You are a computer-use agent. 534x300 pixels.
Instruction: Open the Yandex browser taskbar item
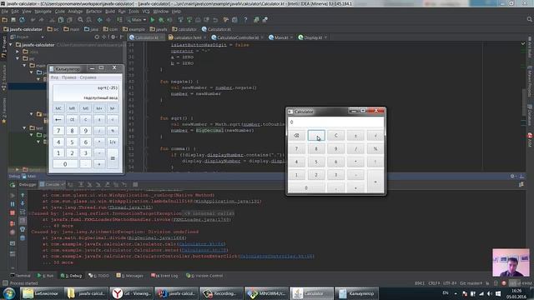point(132,293)
